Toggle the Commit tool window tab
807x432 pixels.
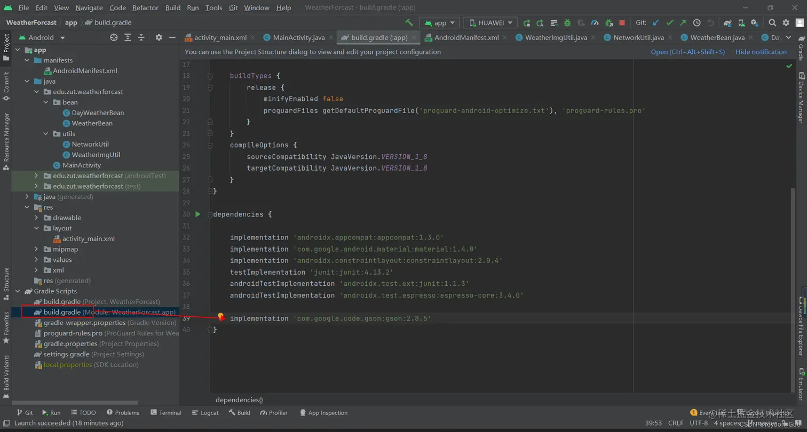point(6,86)
